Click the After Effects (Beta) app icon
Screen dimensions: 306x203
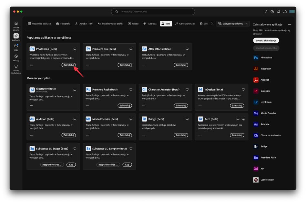coord(144,49)
